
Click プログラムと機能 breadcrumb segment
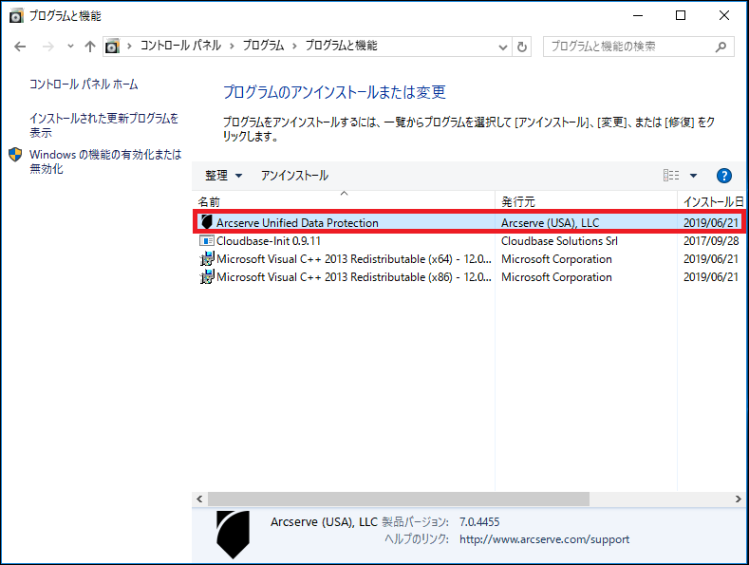pyautogui.click(x=341, y=46)
